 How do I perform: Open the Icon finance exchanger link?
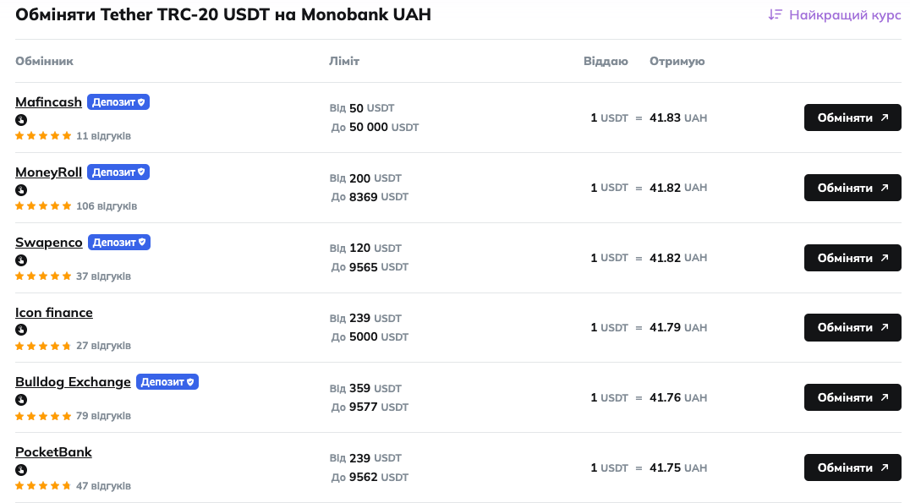54,313
